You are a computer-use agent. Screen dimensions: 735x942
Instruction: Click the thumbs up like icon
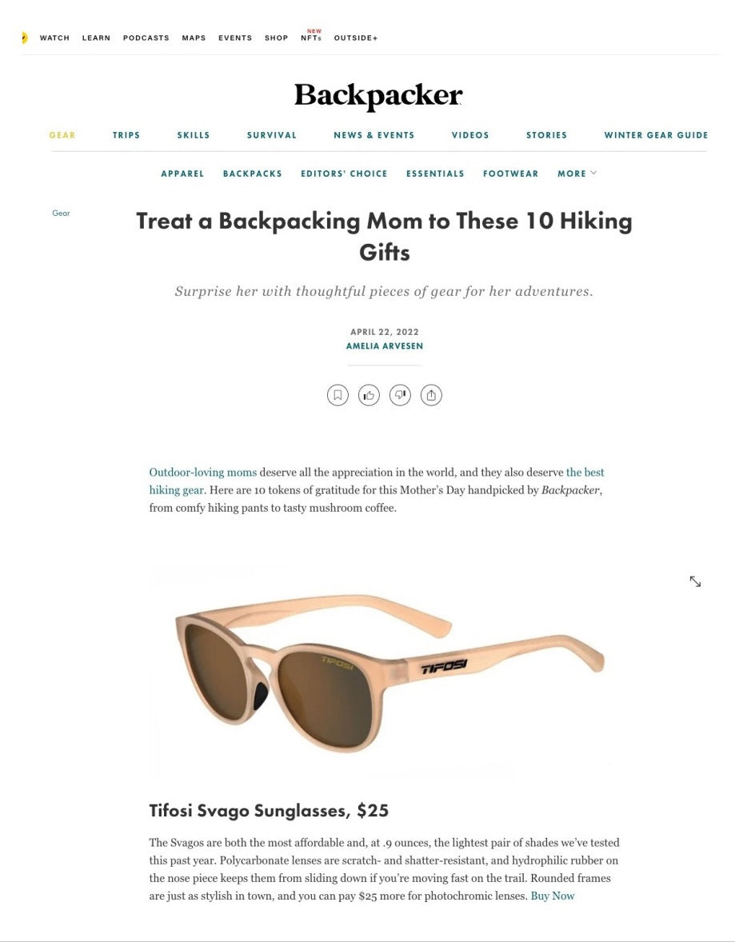tap(369, 395)
